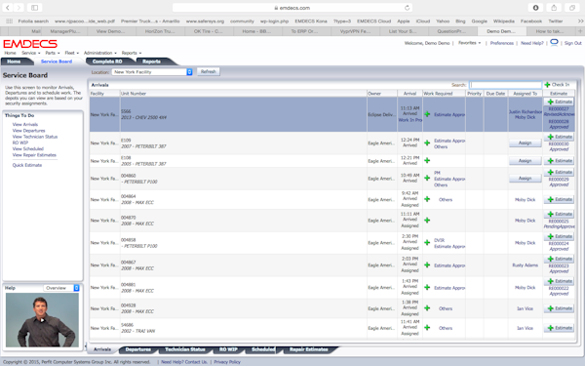
Task: Open the Scheduled bottom tab
Action: pos(263,349)
